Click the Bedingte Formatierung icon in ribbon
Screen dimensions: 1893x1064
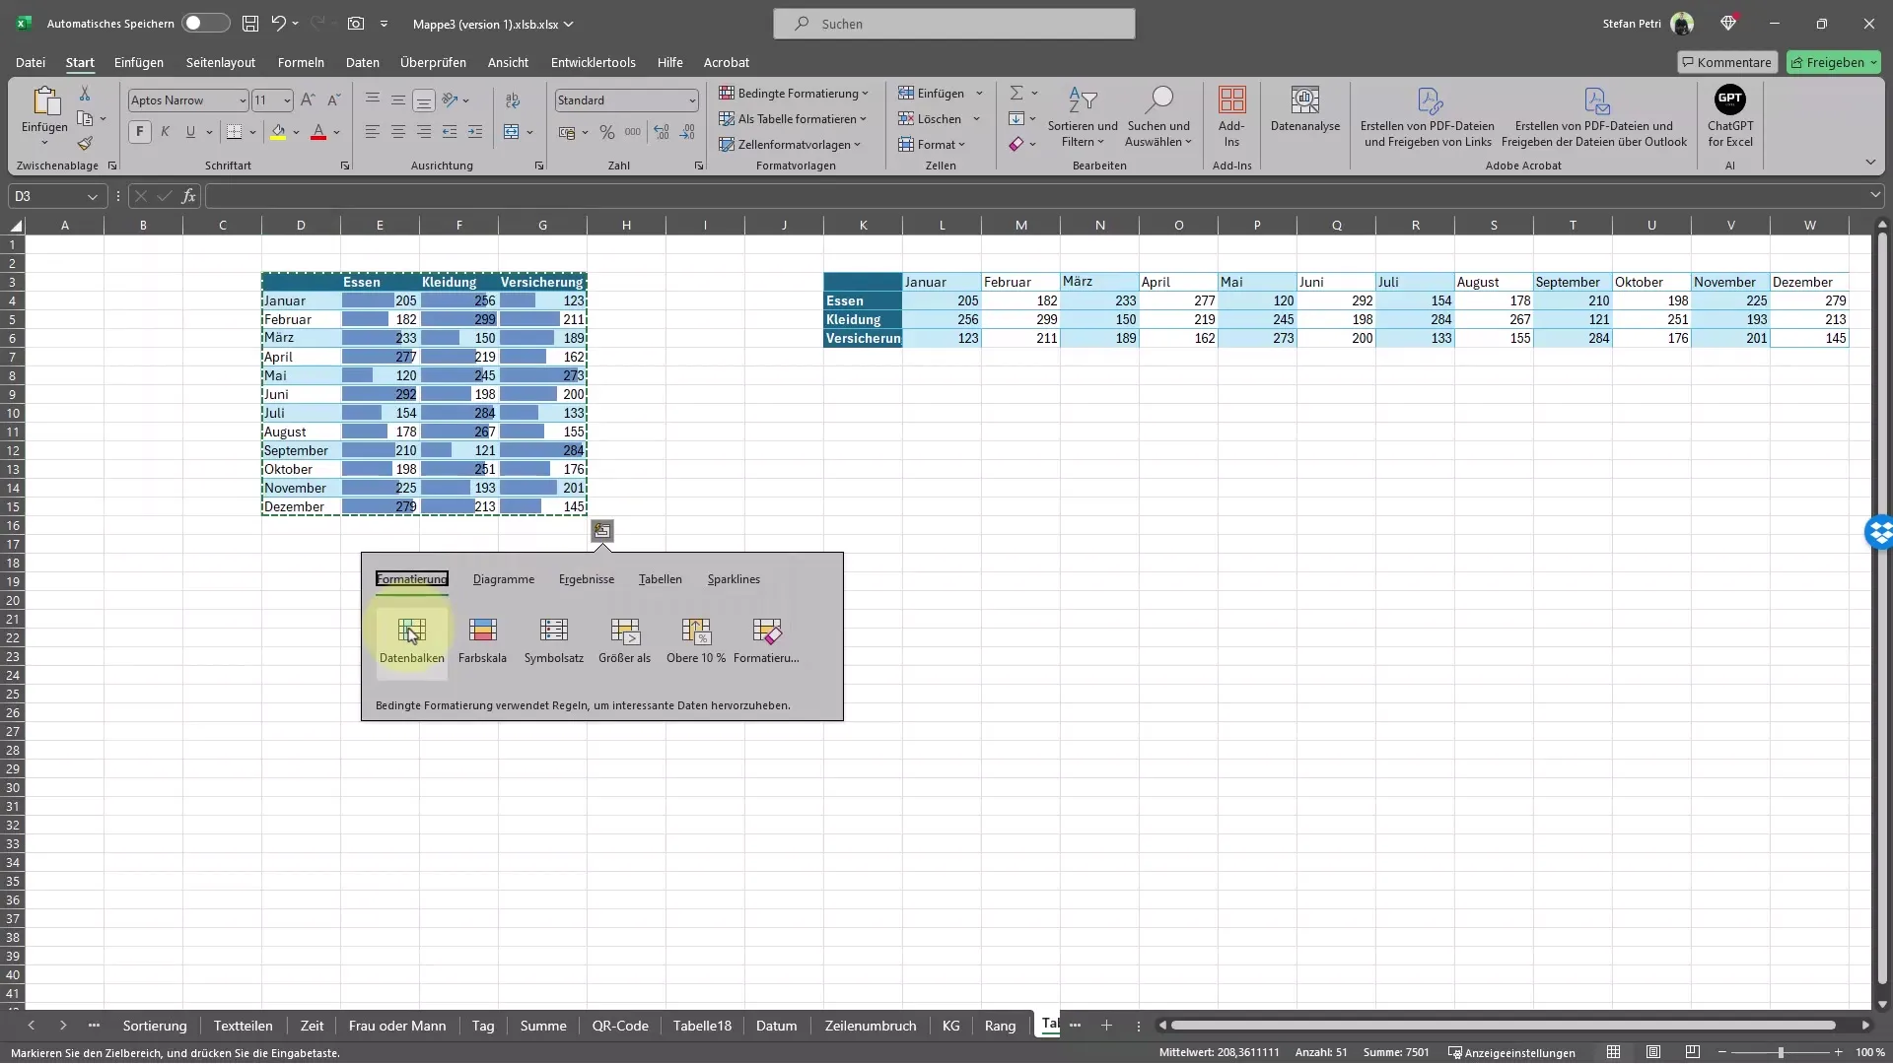point(793,93)
